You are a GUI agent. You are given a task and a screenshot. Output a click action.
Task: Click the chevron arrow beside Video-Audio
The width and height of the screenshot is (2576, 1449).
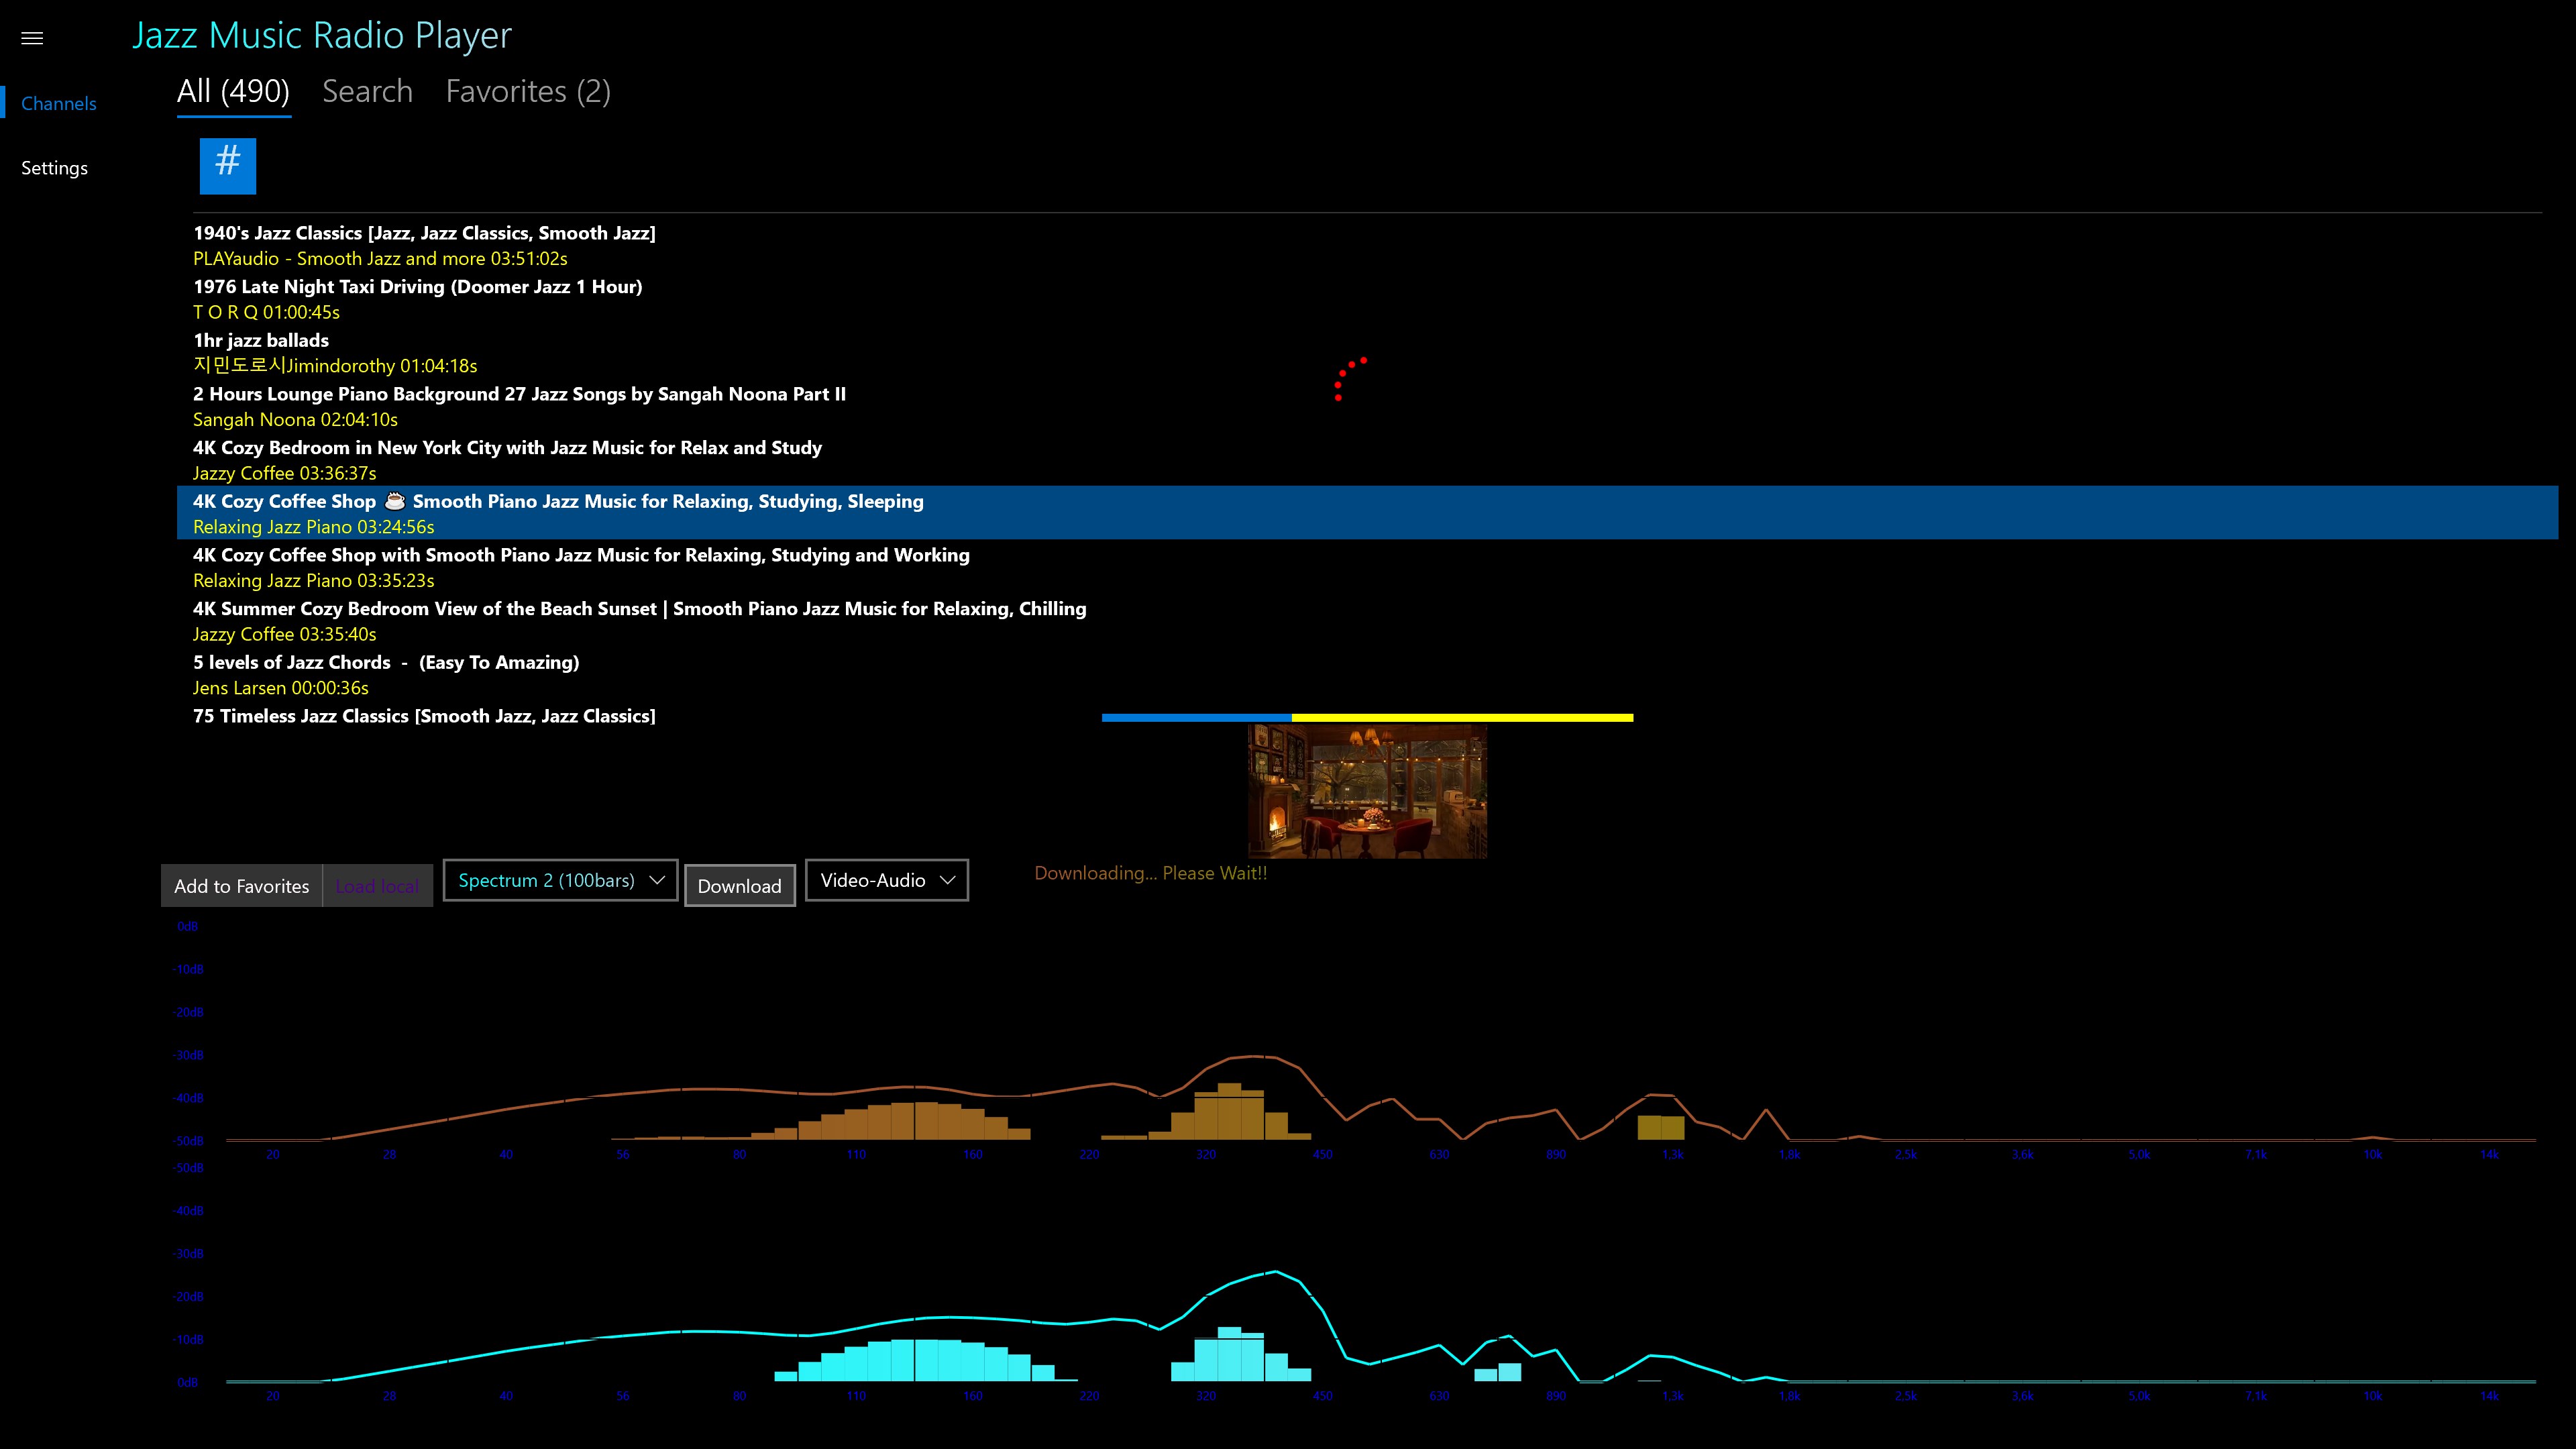coord(948,880)
